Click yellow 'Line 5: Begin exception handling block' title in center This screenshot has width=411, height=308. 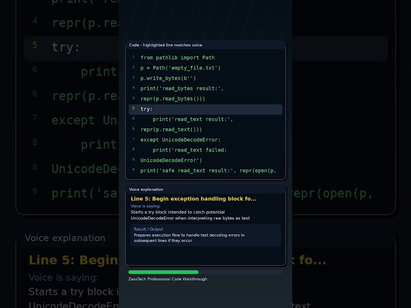click(193, 199)
